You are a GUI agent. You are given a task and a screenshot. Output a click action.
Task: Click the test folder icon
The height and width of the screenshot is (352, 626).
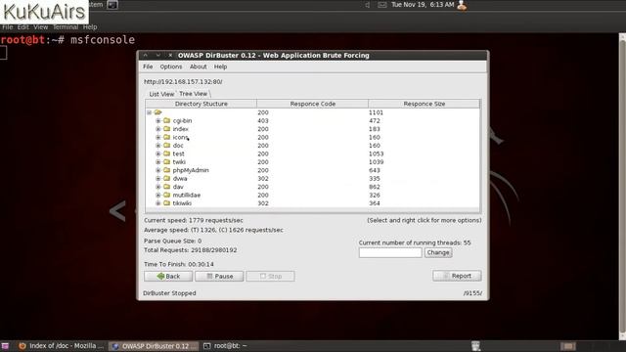click(x=167, y=154)
